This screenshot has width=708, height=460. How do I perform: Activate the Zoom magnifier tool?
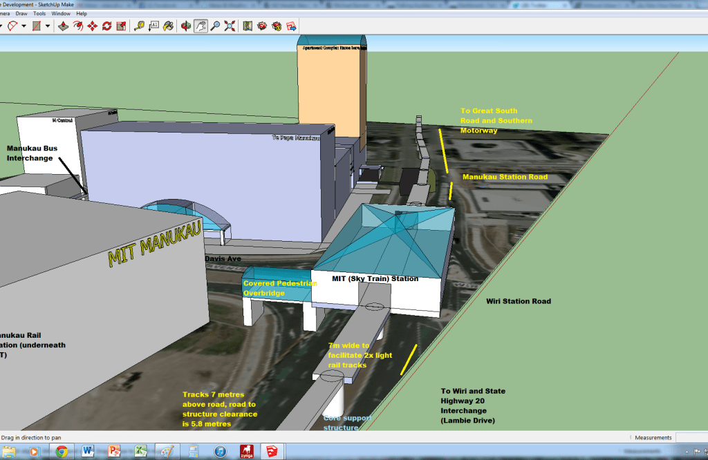(215, 26)
